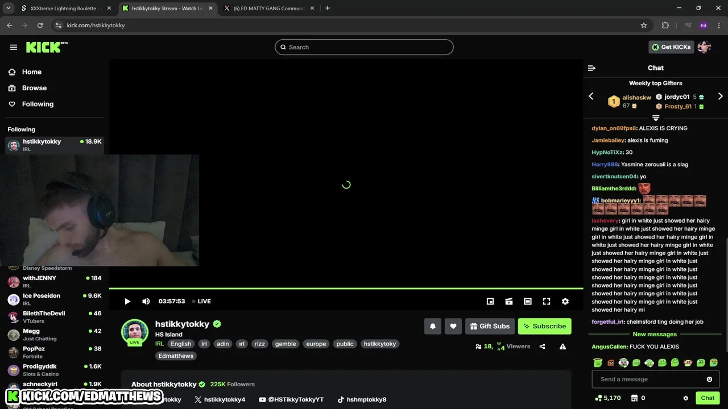Bookmark this page with star icon
Image resolution: width=728 pixels, height=409 pixels.
pyautogui.click(x=644, y=26)
